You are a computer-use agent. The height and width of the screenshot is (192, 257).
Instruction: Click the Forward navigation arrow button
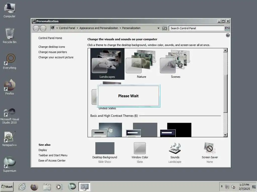[43, 28]
